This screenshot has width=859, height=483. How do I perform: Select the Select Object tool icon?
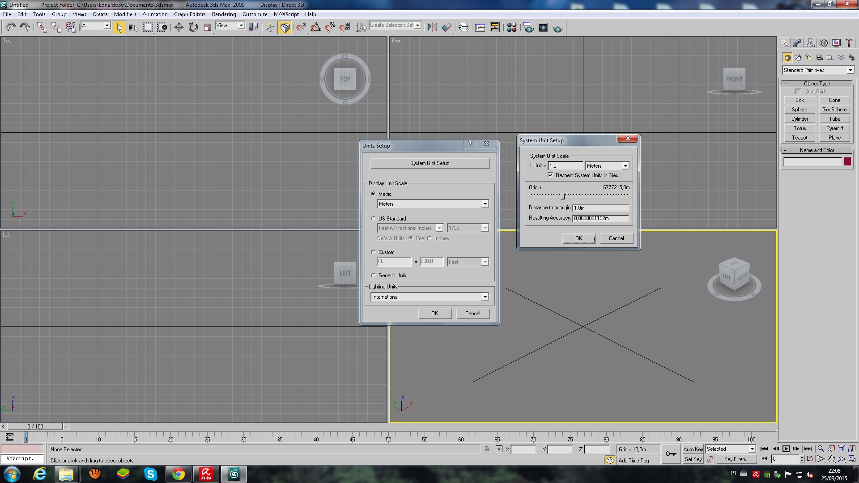(x=118, y=27)
